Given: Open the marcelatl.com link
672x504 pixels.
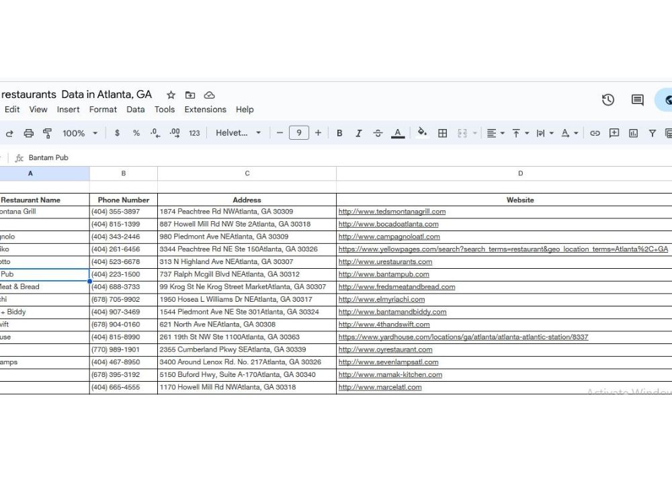Looking at the screenshot, I should [x=380, y=388].
